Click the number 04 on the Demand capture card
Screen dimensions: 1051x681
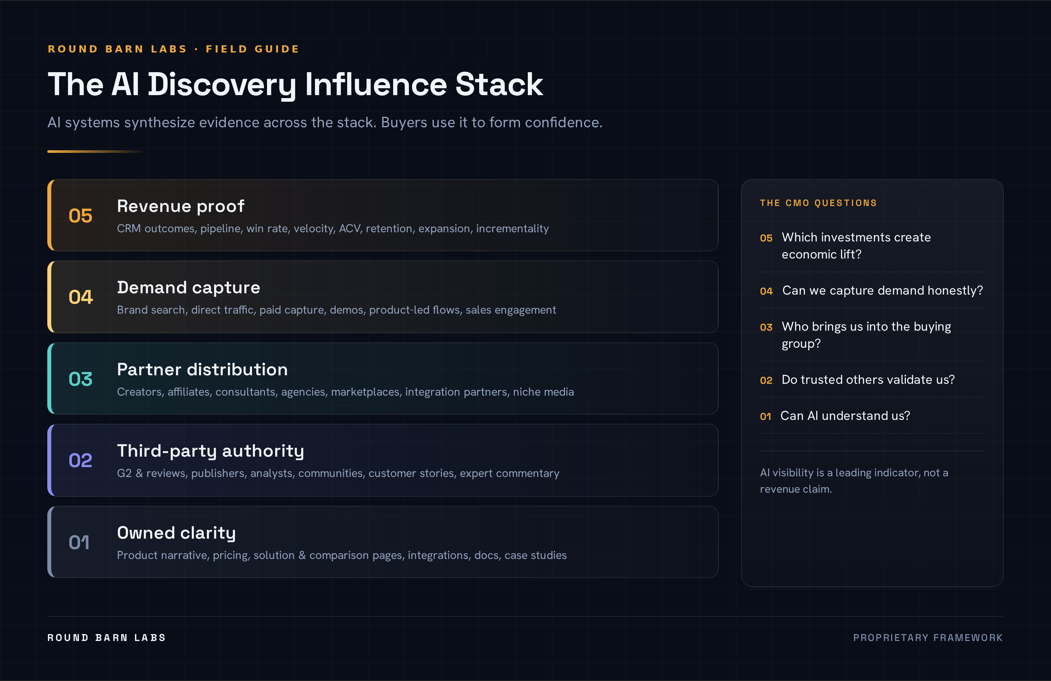(80, 297)
